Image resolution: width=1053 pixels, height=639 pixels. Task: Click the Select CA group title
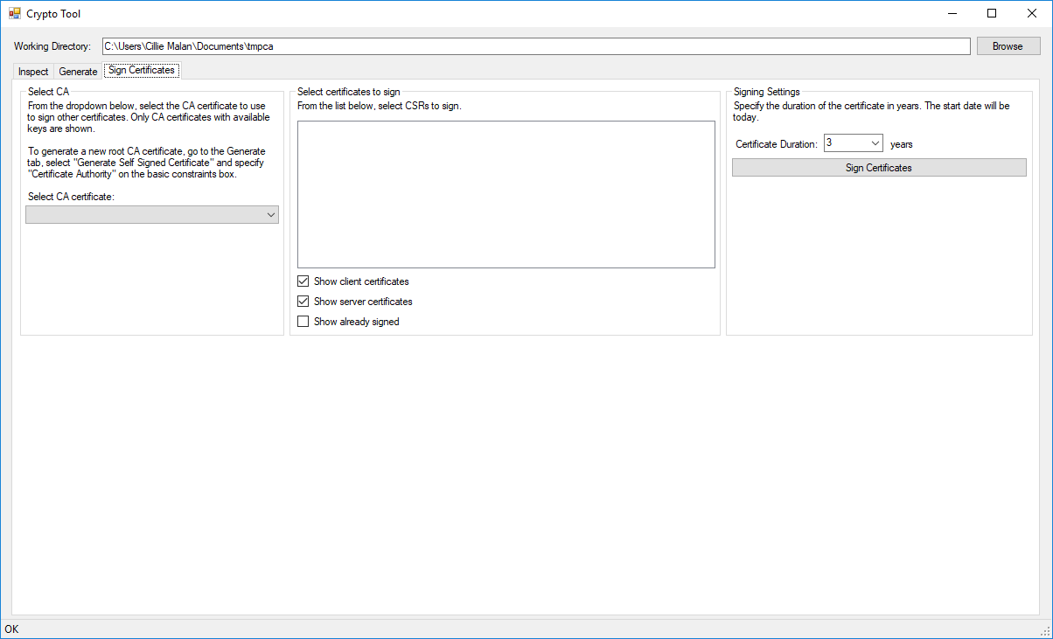click(x=48, y=91)
